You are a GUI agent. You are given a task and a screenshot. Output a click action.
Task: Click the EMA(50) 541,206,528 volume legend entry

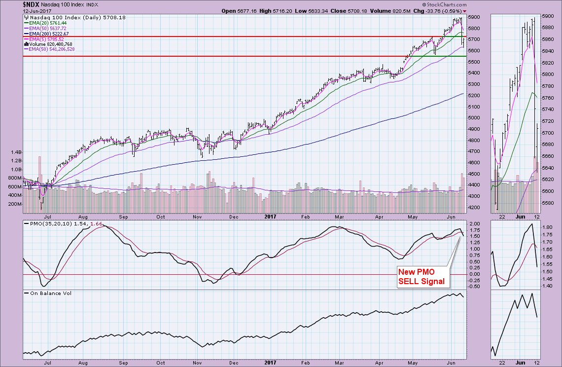[49, 49]
